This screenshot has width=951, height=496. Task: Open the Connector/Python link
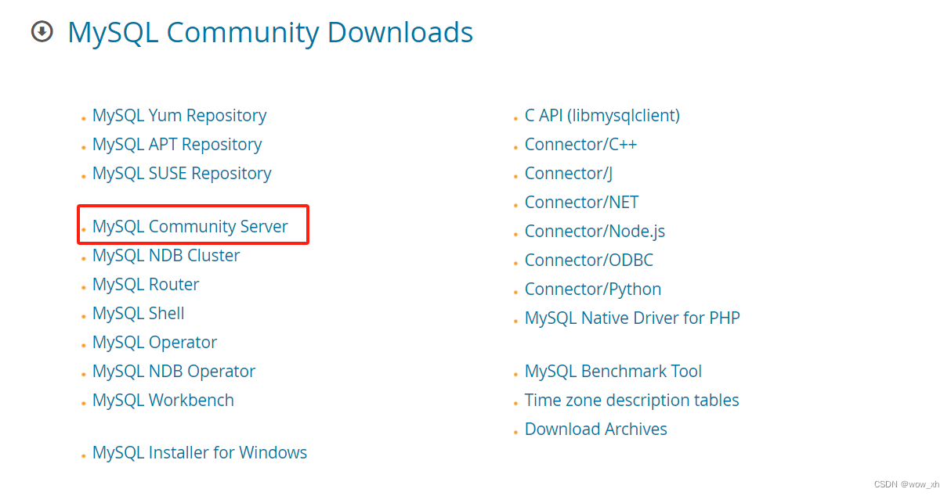tap(593, 289)
